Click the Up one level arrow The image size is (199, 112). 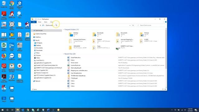[40, 26]
